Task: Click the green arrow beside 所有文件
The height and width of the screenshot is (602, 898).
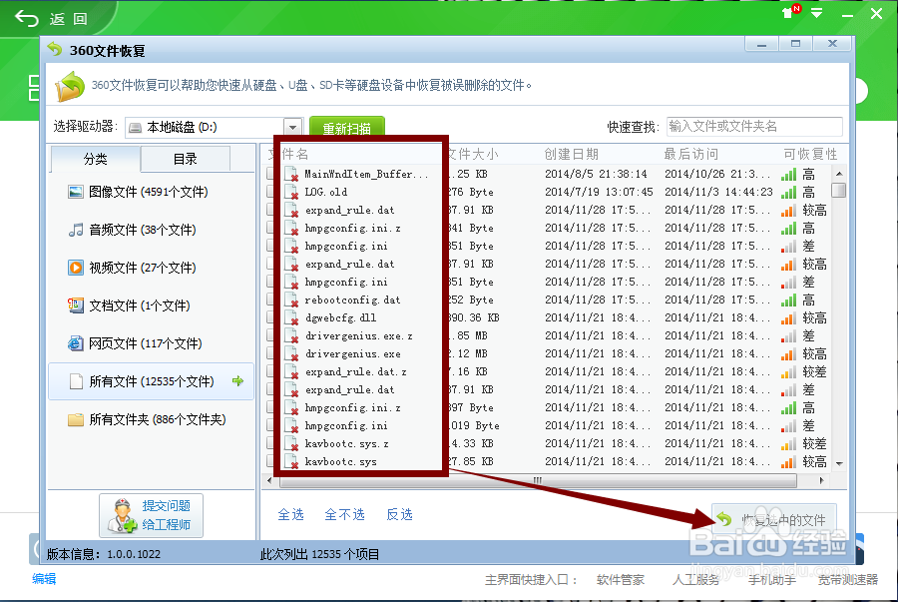Action: coord(237,381)
